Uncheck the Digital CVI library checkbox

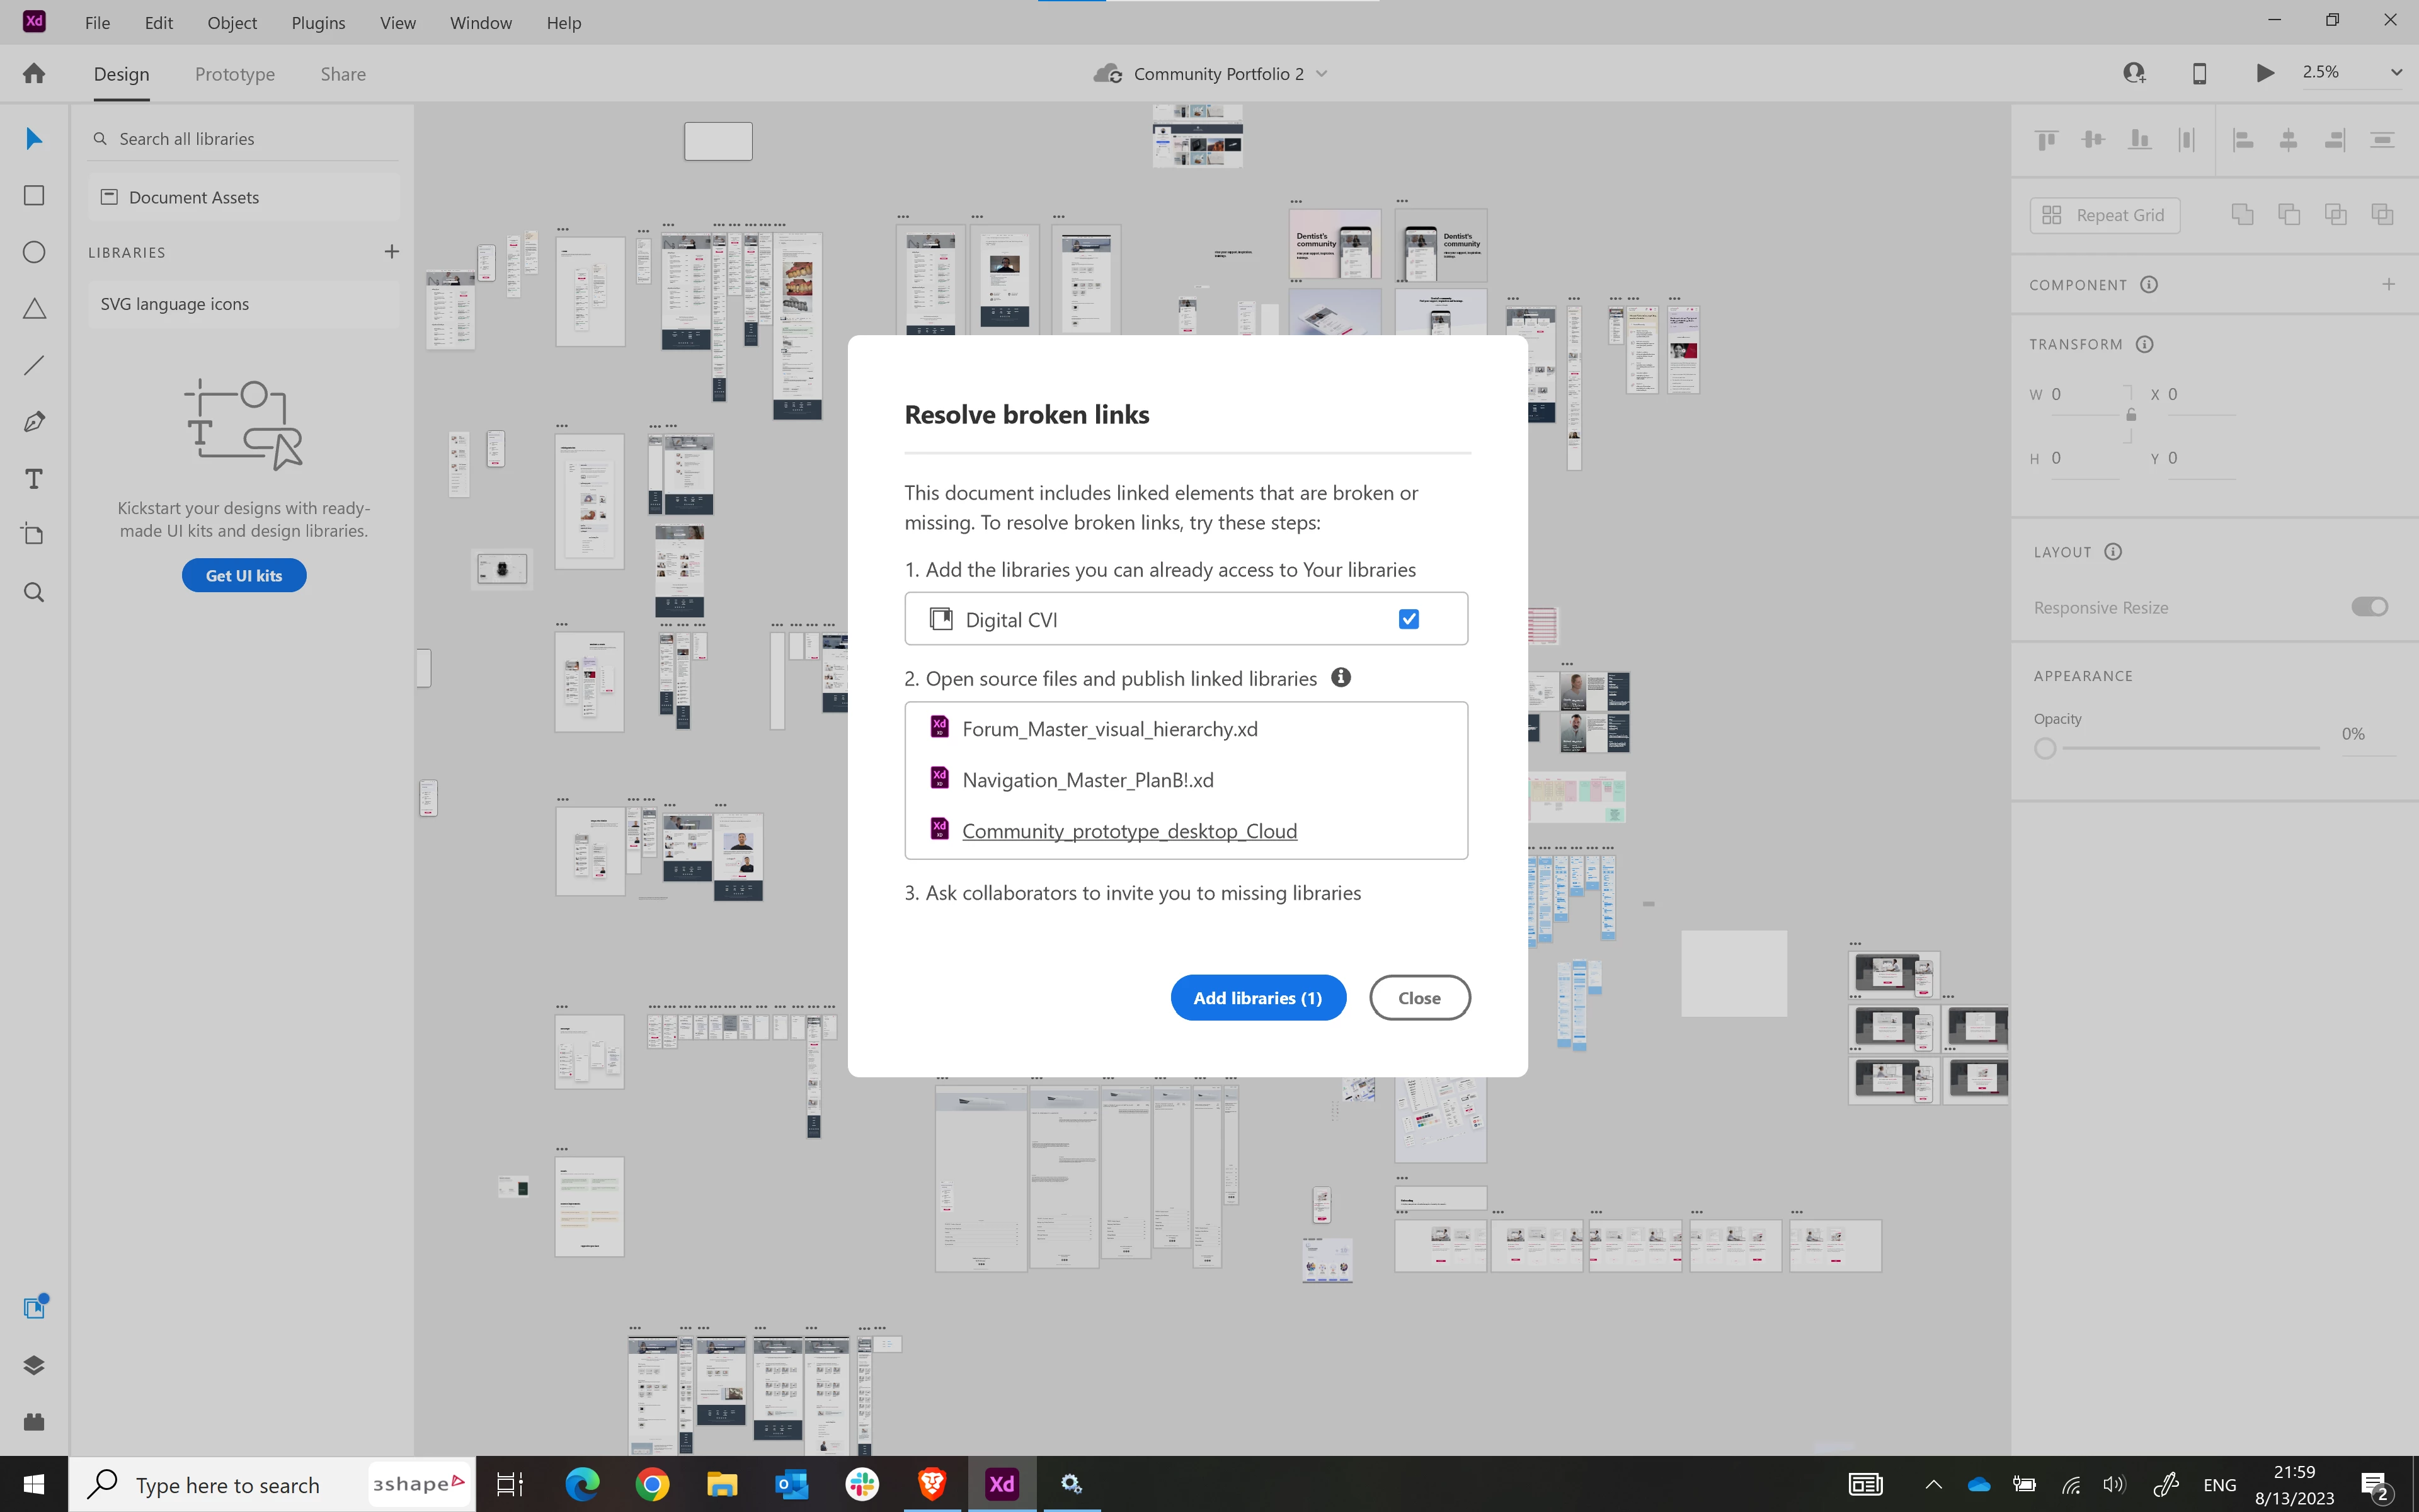click(x=1409, y=619)
